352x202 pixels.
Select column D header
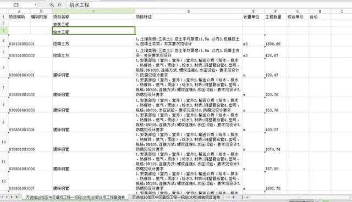[x=189, y=11]
